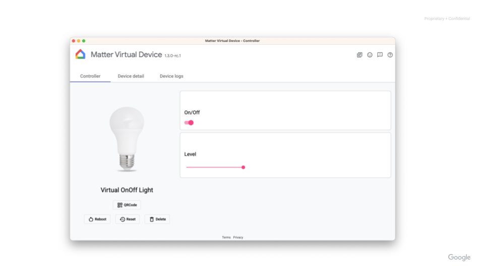
Task: Open the Device detail tab
Action: (131, 76)
